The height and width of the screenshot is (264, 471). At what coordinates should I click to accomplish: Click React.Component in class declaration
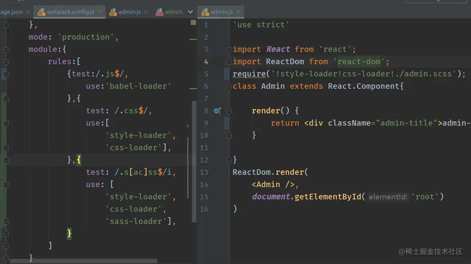pyautogui.click(x=363, y=86)
